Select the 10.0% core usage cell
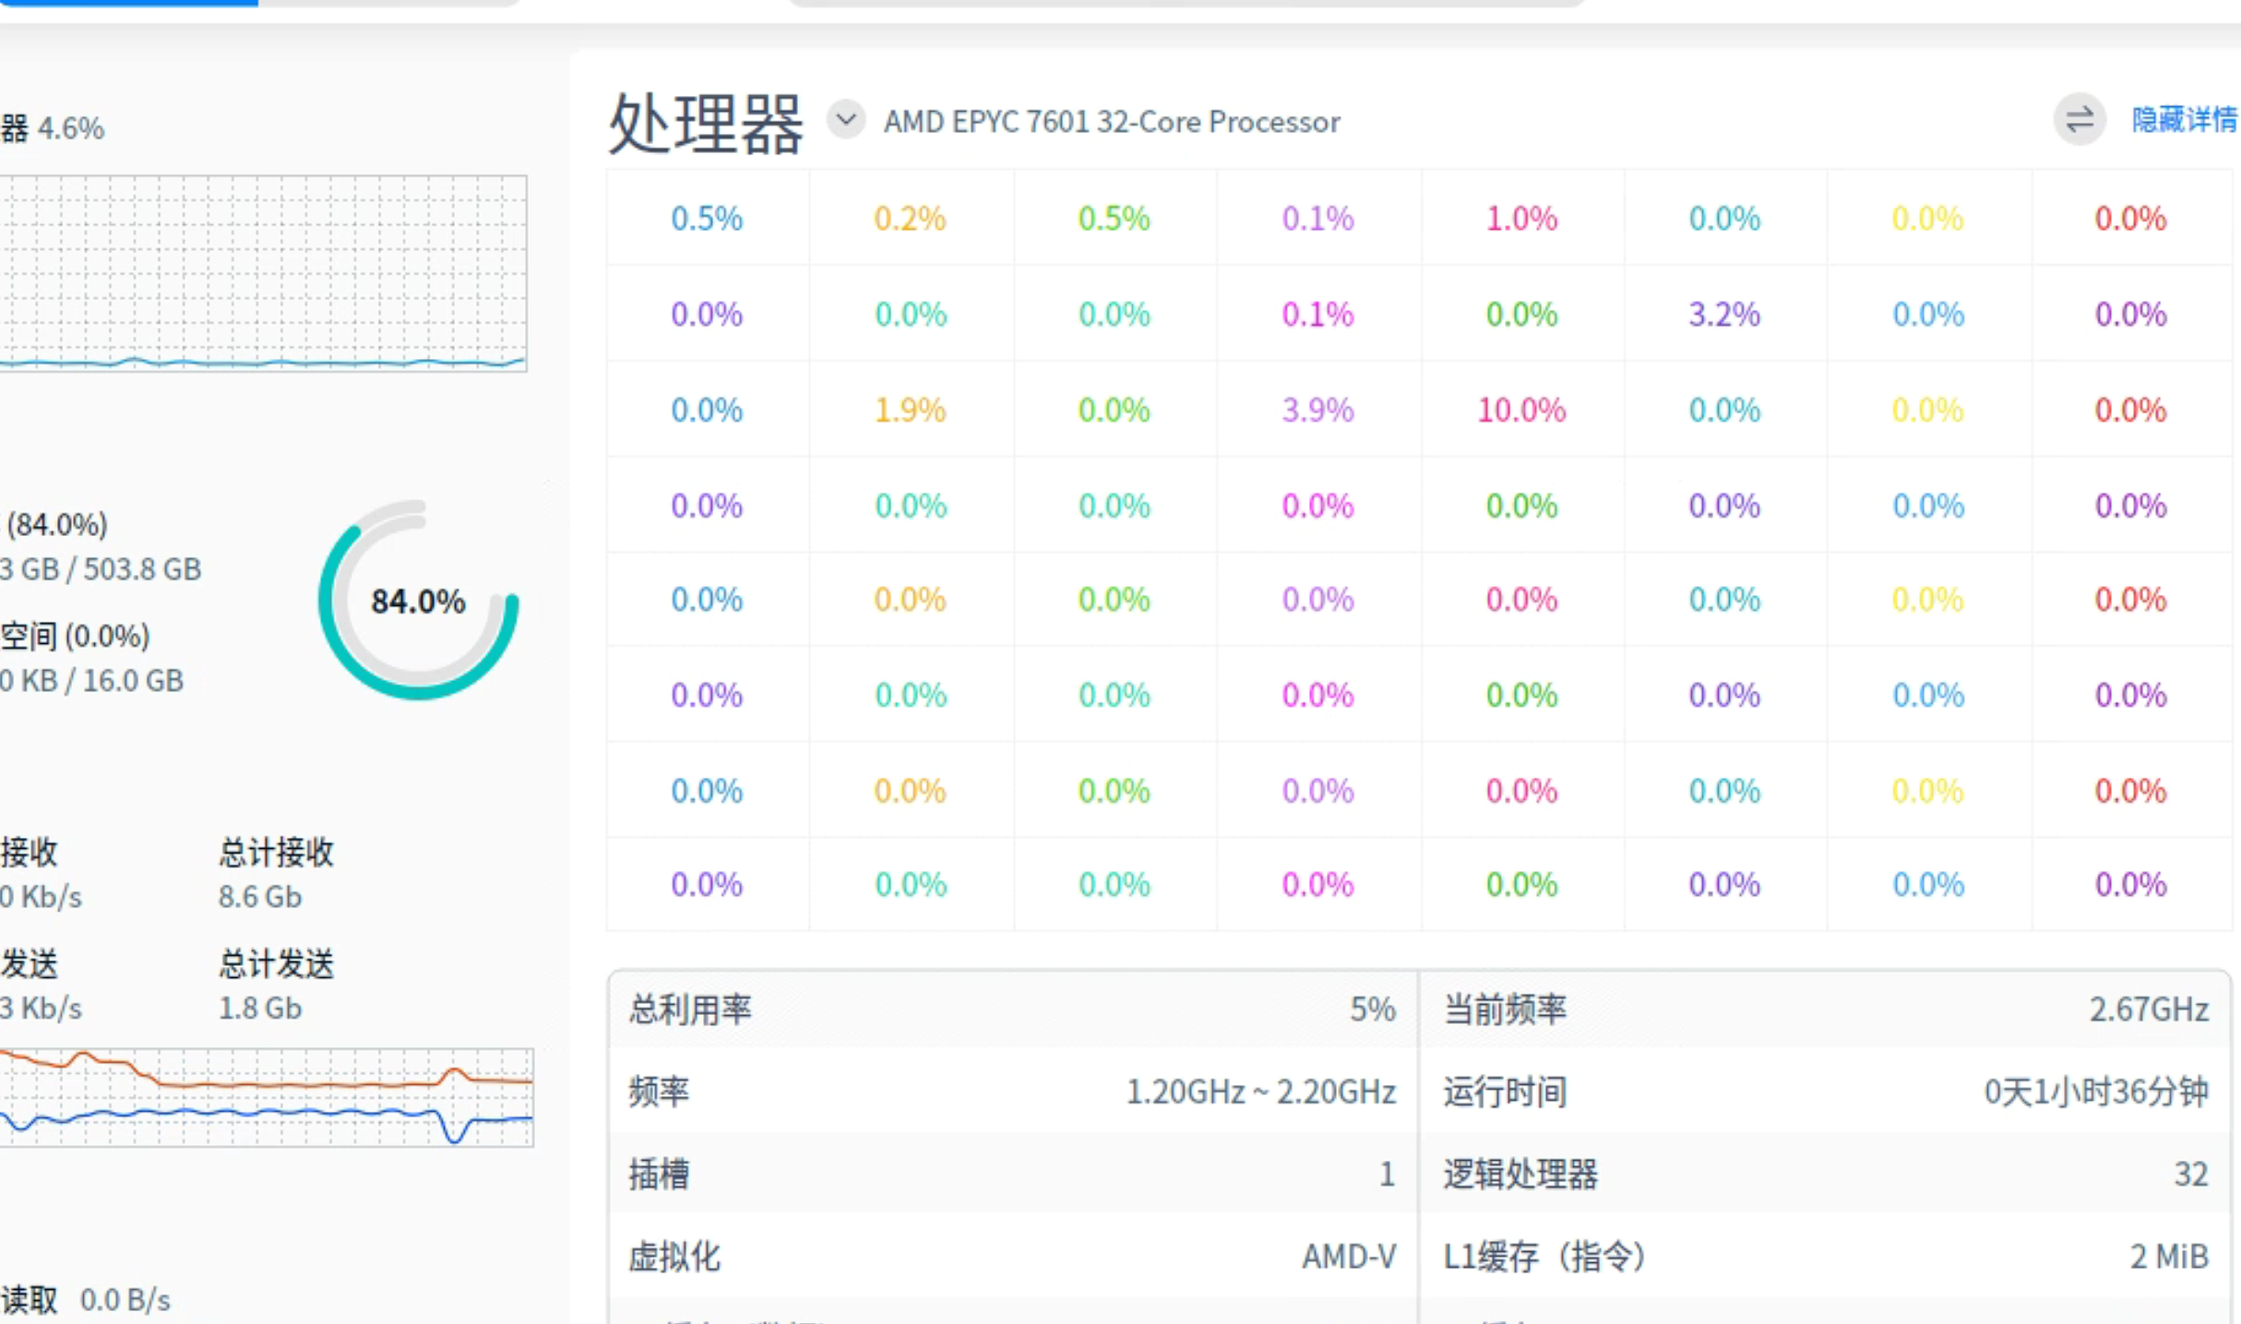 pos(1521,410)
